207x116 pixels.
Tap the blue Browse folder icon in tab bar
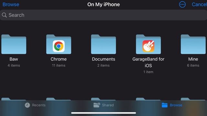click(x=165, y=105)
